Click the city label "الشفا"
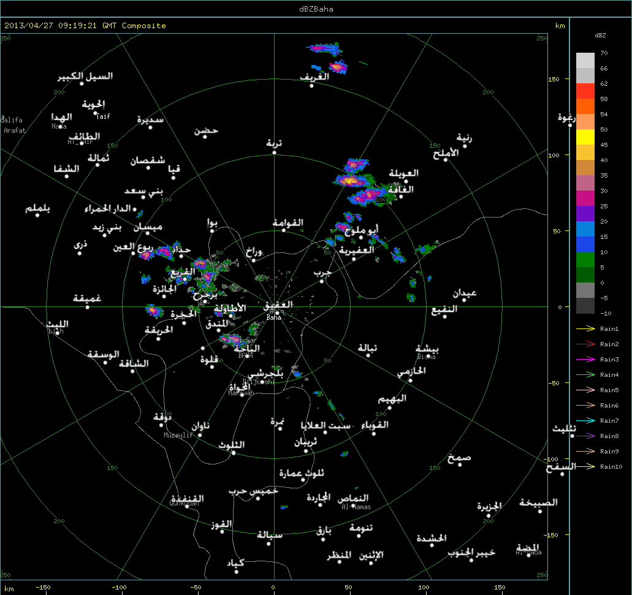The height and width of the screenshot is (595, 632). 66,169
